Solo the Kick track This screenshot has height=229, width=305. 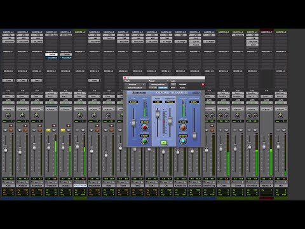5,130
